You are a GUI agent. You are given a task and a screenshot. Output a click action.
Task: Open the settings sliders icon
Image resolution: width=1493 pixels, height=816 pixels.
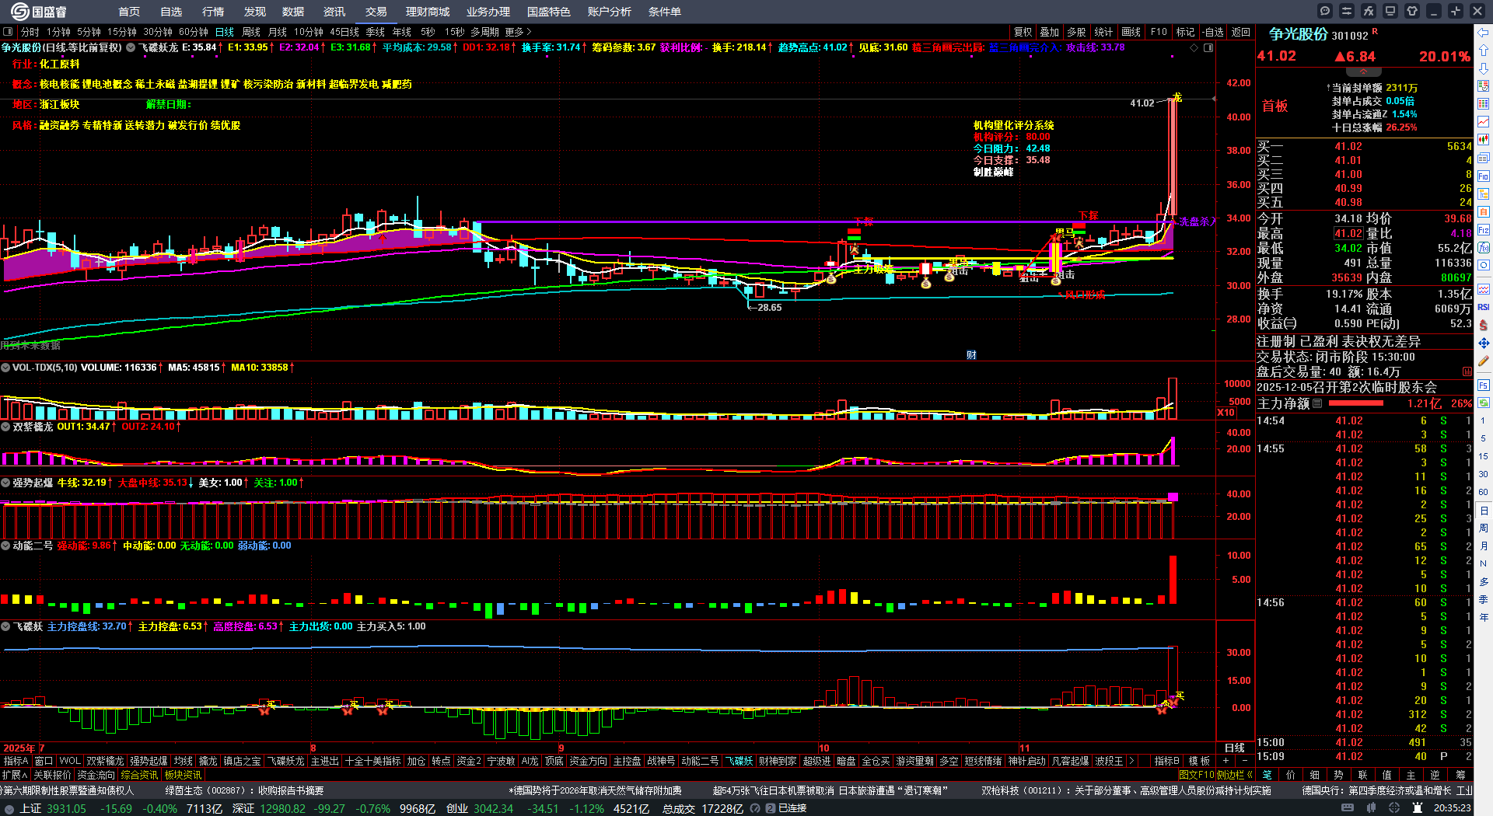(1347, 11)
